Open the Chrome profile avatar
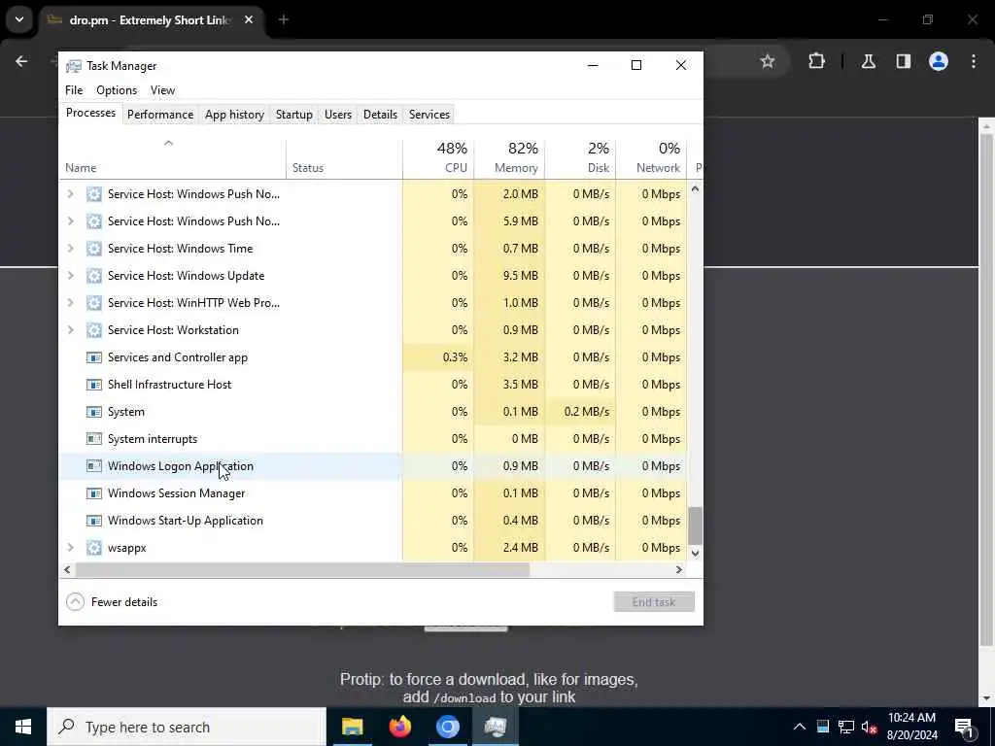This screenshot has height=746, width=995. pyautogui.click(x=939, y=61)
